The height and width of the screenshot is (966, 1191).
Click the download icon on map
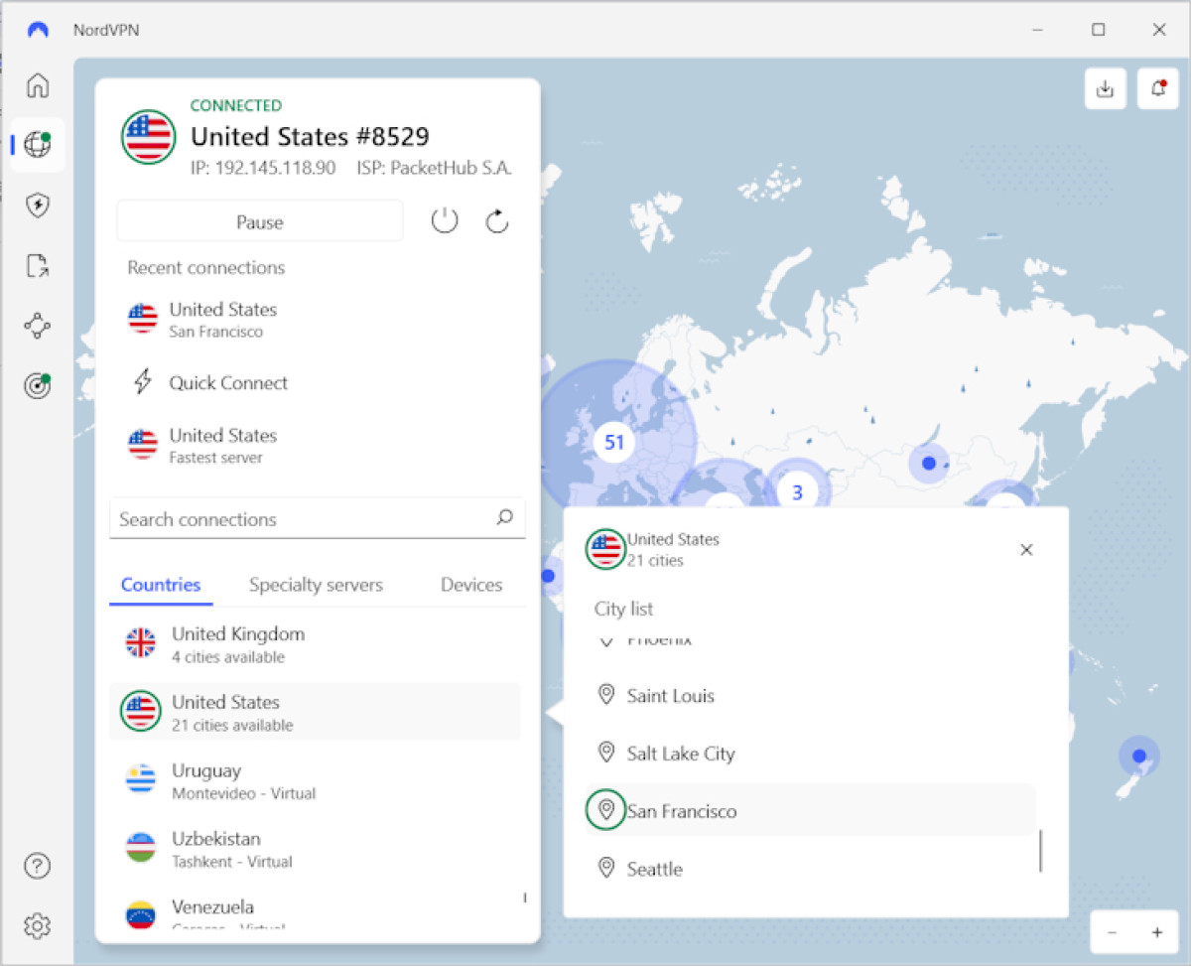(x=1106, y=88)
